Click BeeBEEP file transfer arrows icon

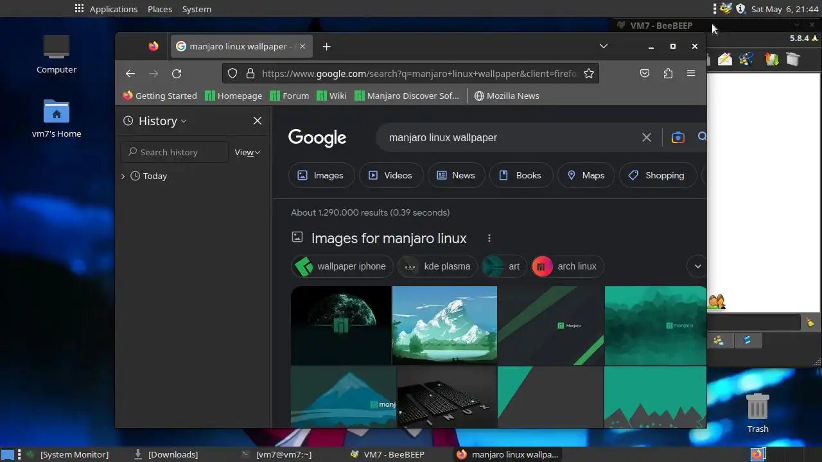point(771,60)
